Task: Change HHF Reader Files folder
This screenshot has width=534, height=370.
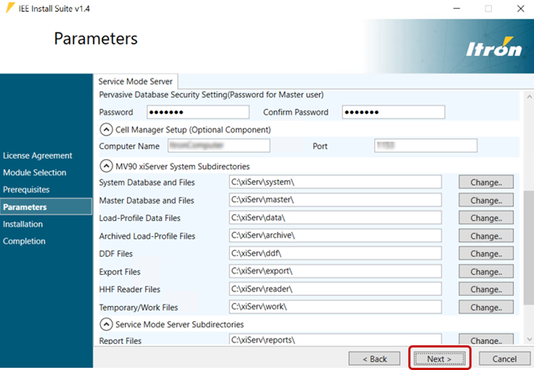Action: [x=486, y=289]
